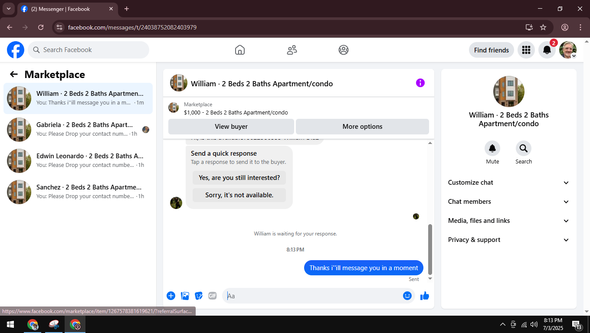The height and width of the screenshot is (333, 590).
Task: Click the browser address bar URL
Action: (132, 27)
